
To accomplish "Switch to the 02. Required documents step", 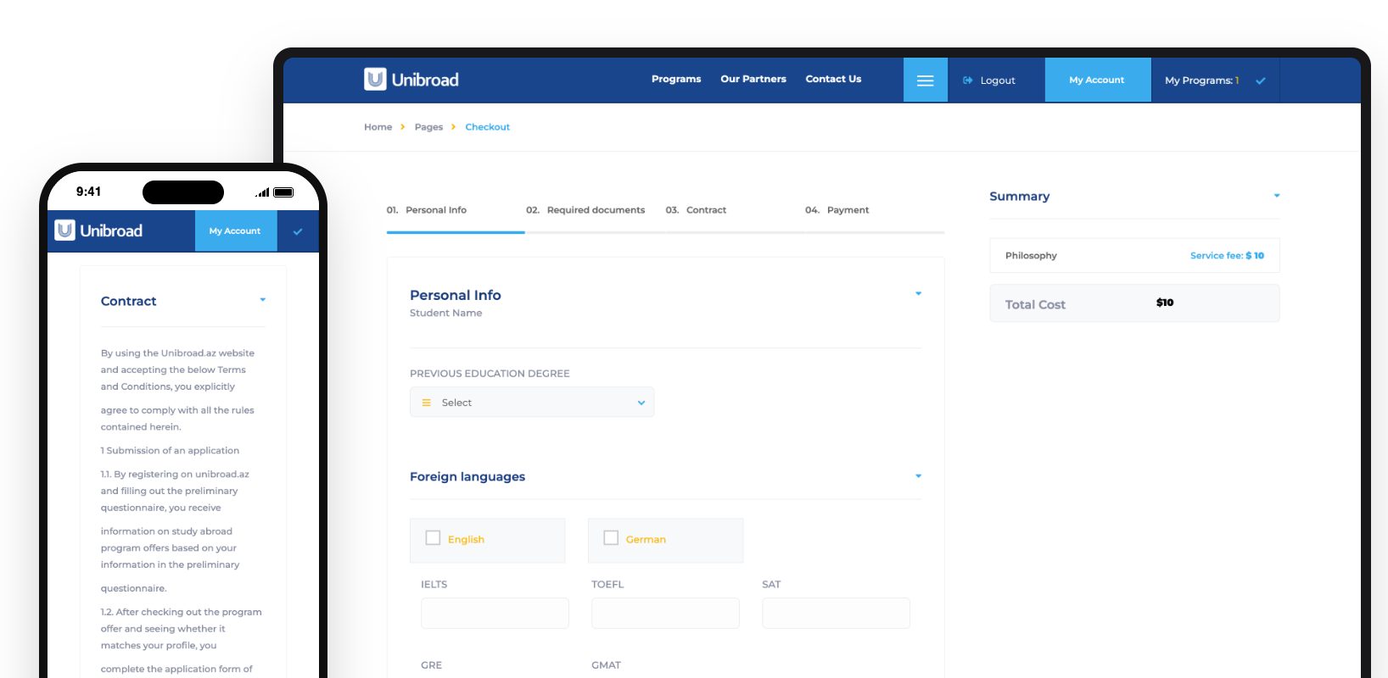I will click(x=585, y=210).
